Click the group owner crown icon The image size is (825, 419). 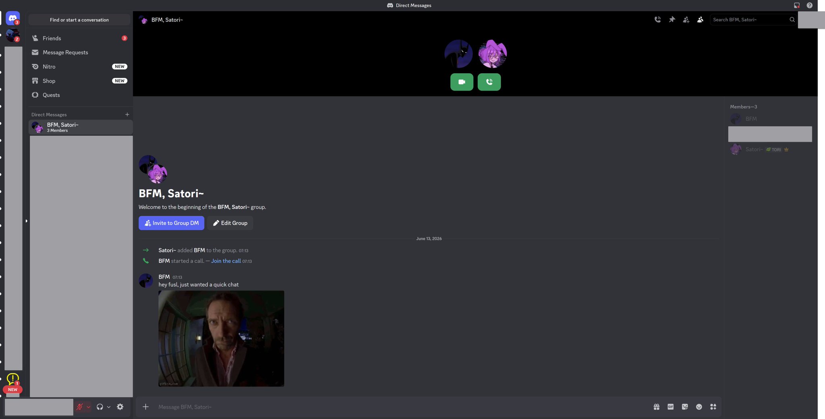pyautogui.click(x=786, y=149)
